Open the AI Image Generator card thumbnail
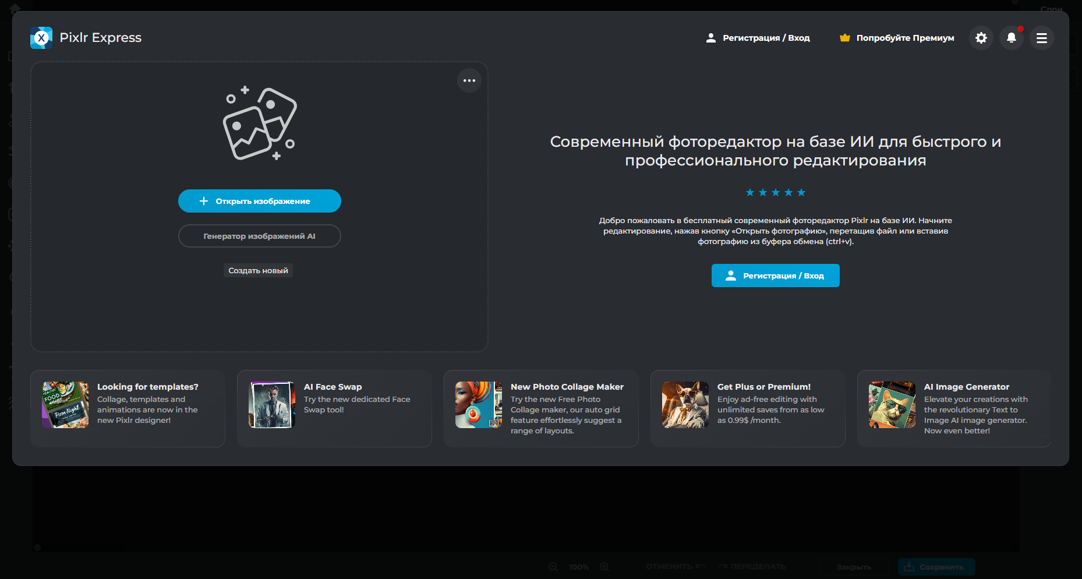Viewport: 1082px width, 579px height. point(892,405)
